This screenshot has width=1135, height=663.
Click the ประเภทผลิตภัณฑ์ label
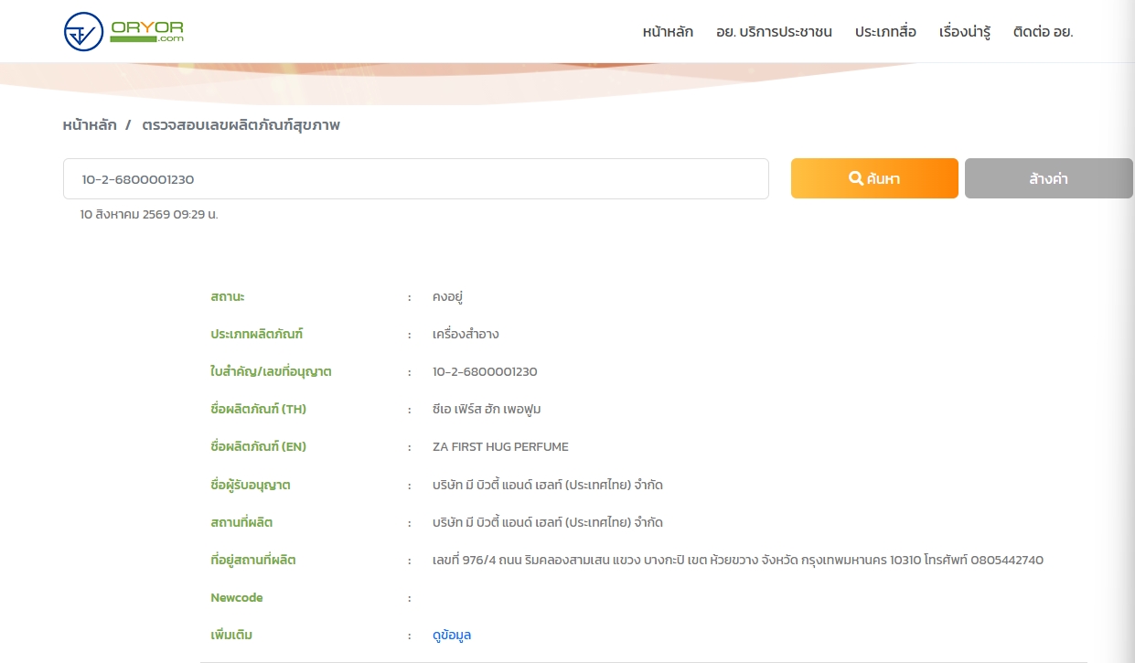[x=256, y=335]
